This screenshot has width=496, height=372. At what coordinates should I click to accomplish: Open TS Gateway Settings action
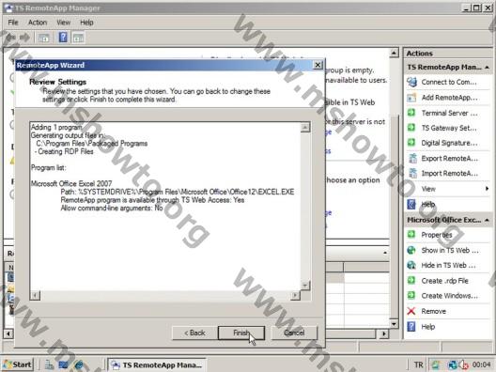[x=449, y=128]
